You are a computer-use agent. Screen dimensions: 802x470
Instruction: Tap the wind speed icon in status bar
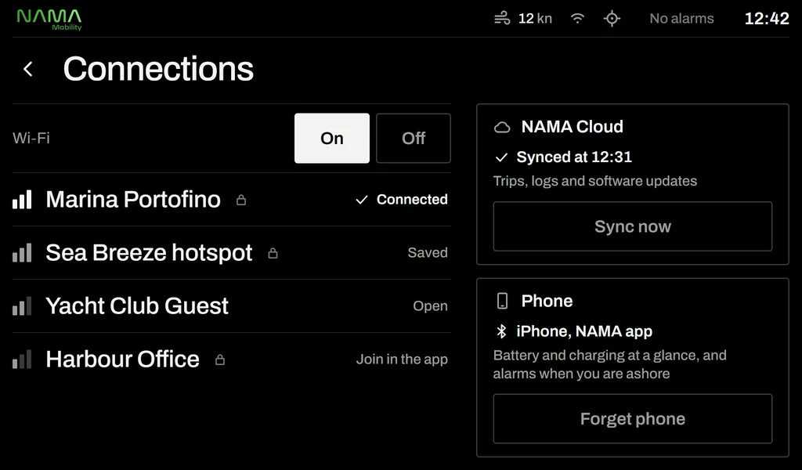click(x=502, y=19)
